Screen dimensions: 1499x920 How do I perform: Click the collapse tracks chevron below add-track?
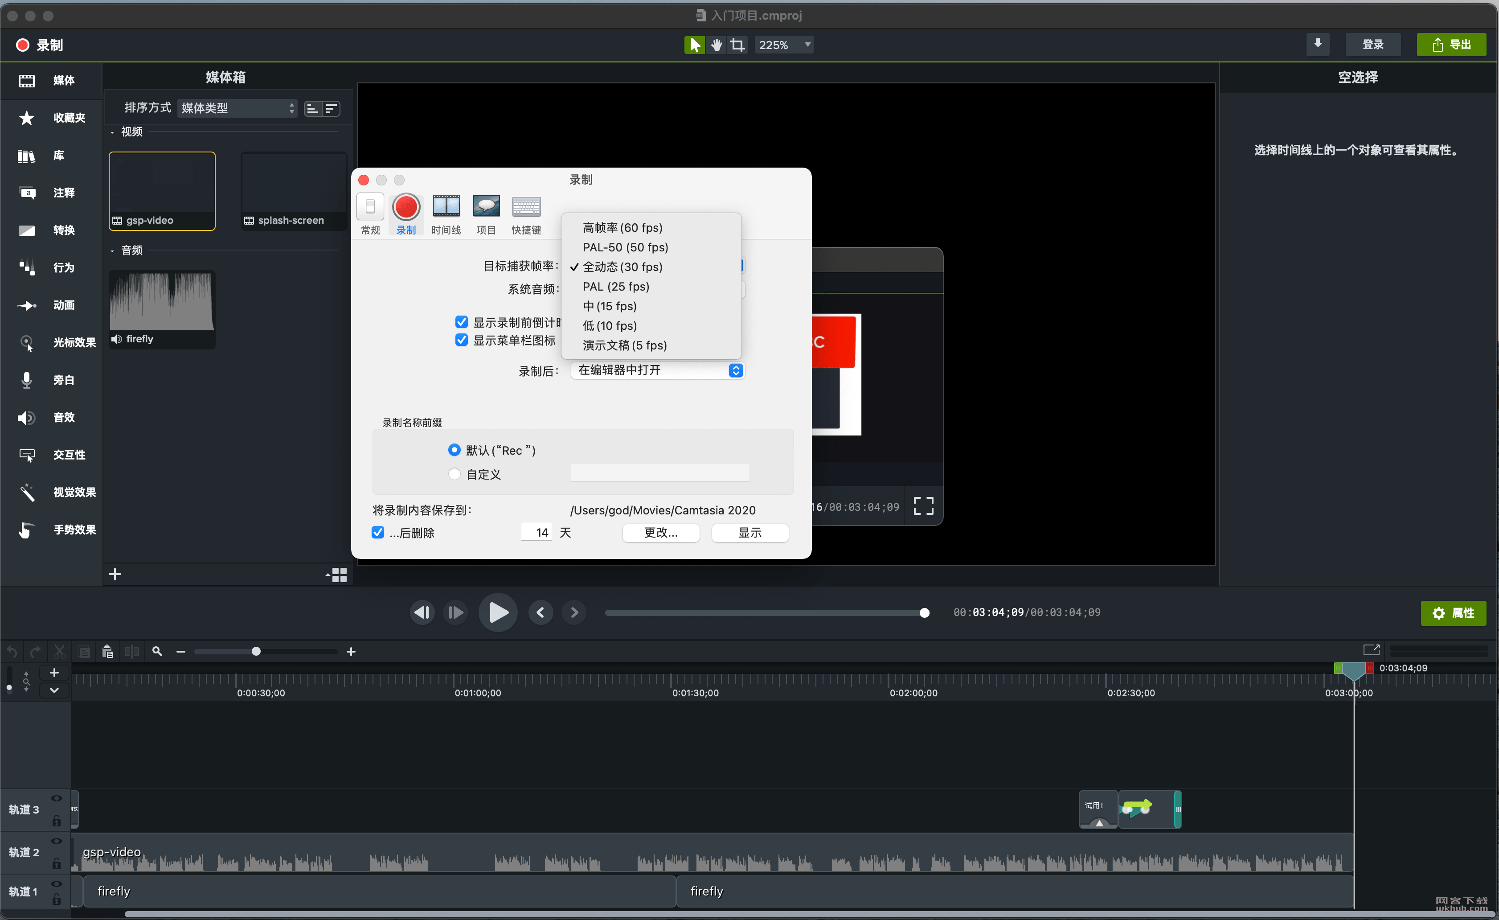(54, 690)
